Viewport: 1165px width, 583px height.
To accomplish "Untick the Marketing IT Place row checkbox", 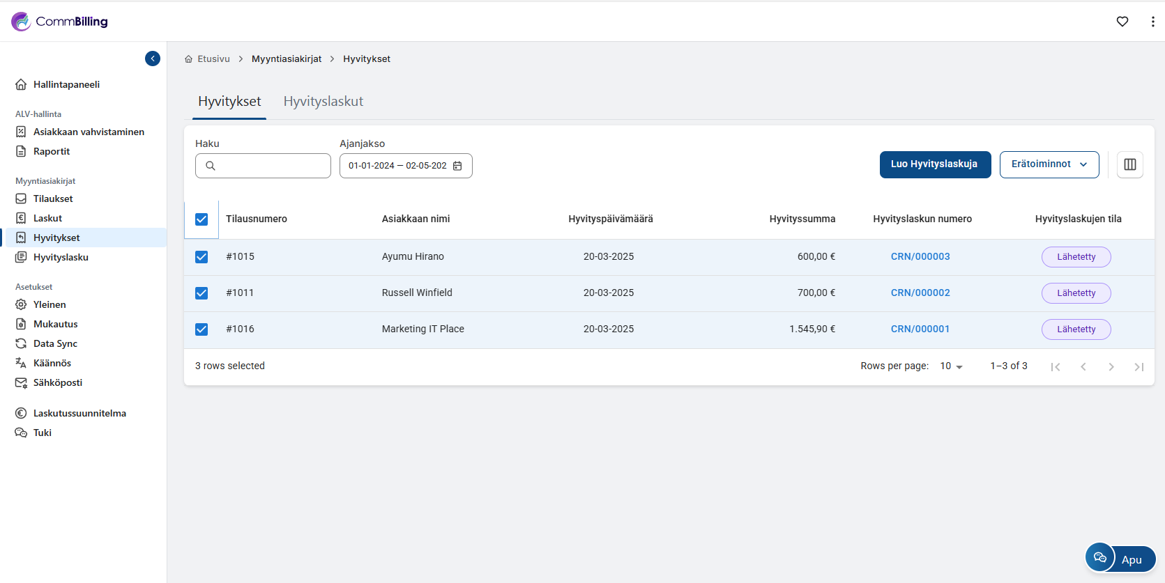I will click(201, 329).
